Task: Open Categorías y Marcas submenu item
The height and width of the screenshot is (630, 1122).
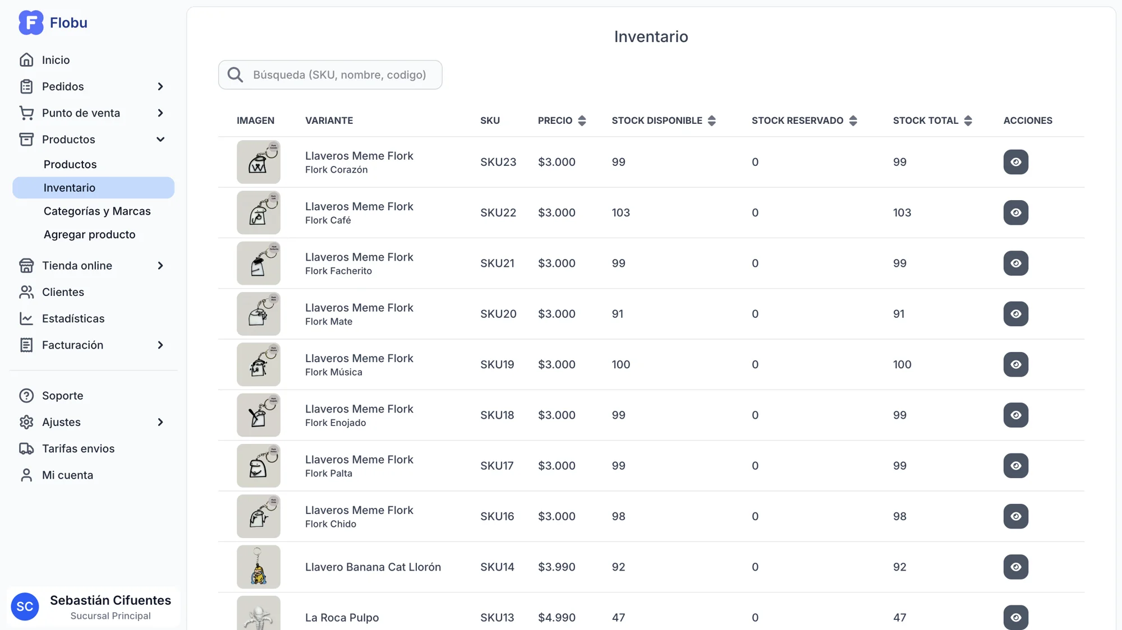Action: pos(97,211)
